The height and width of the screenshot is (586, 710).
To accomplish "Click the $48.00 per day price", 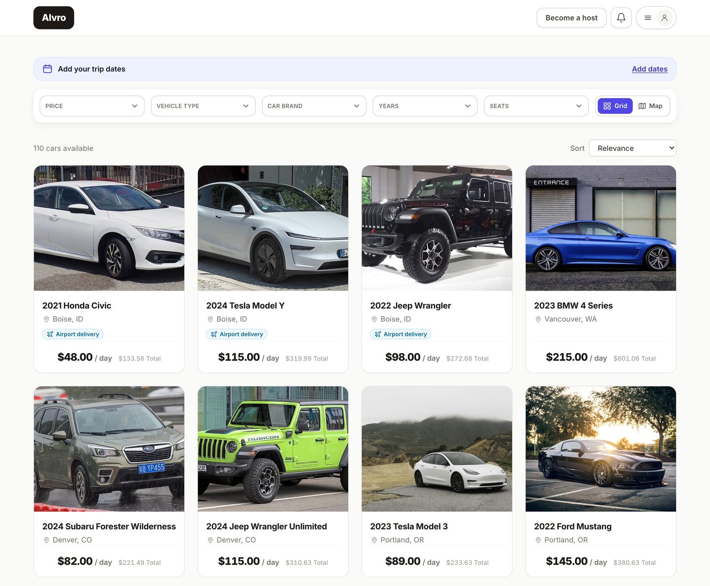I will (85, 357).
